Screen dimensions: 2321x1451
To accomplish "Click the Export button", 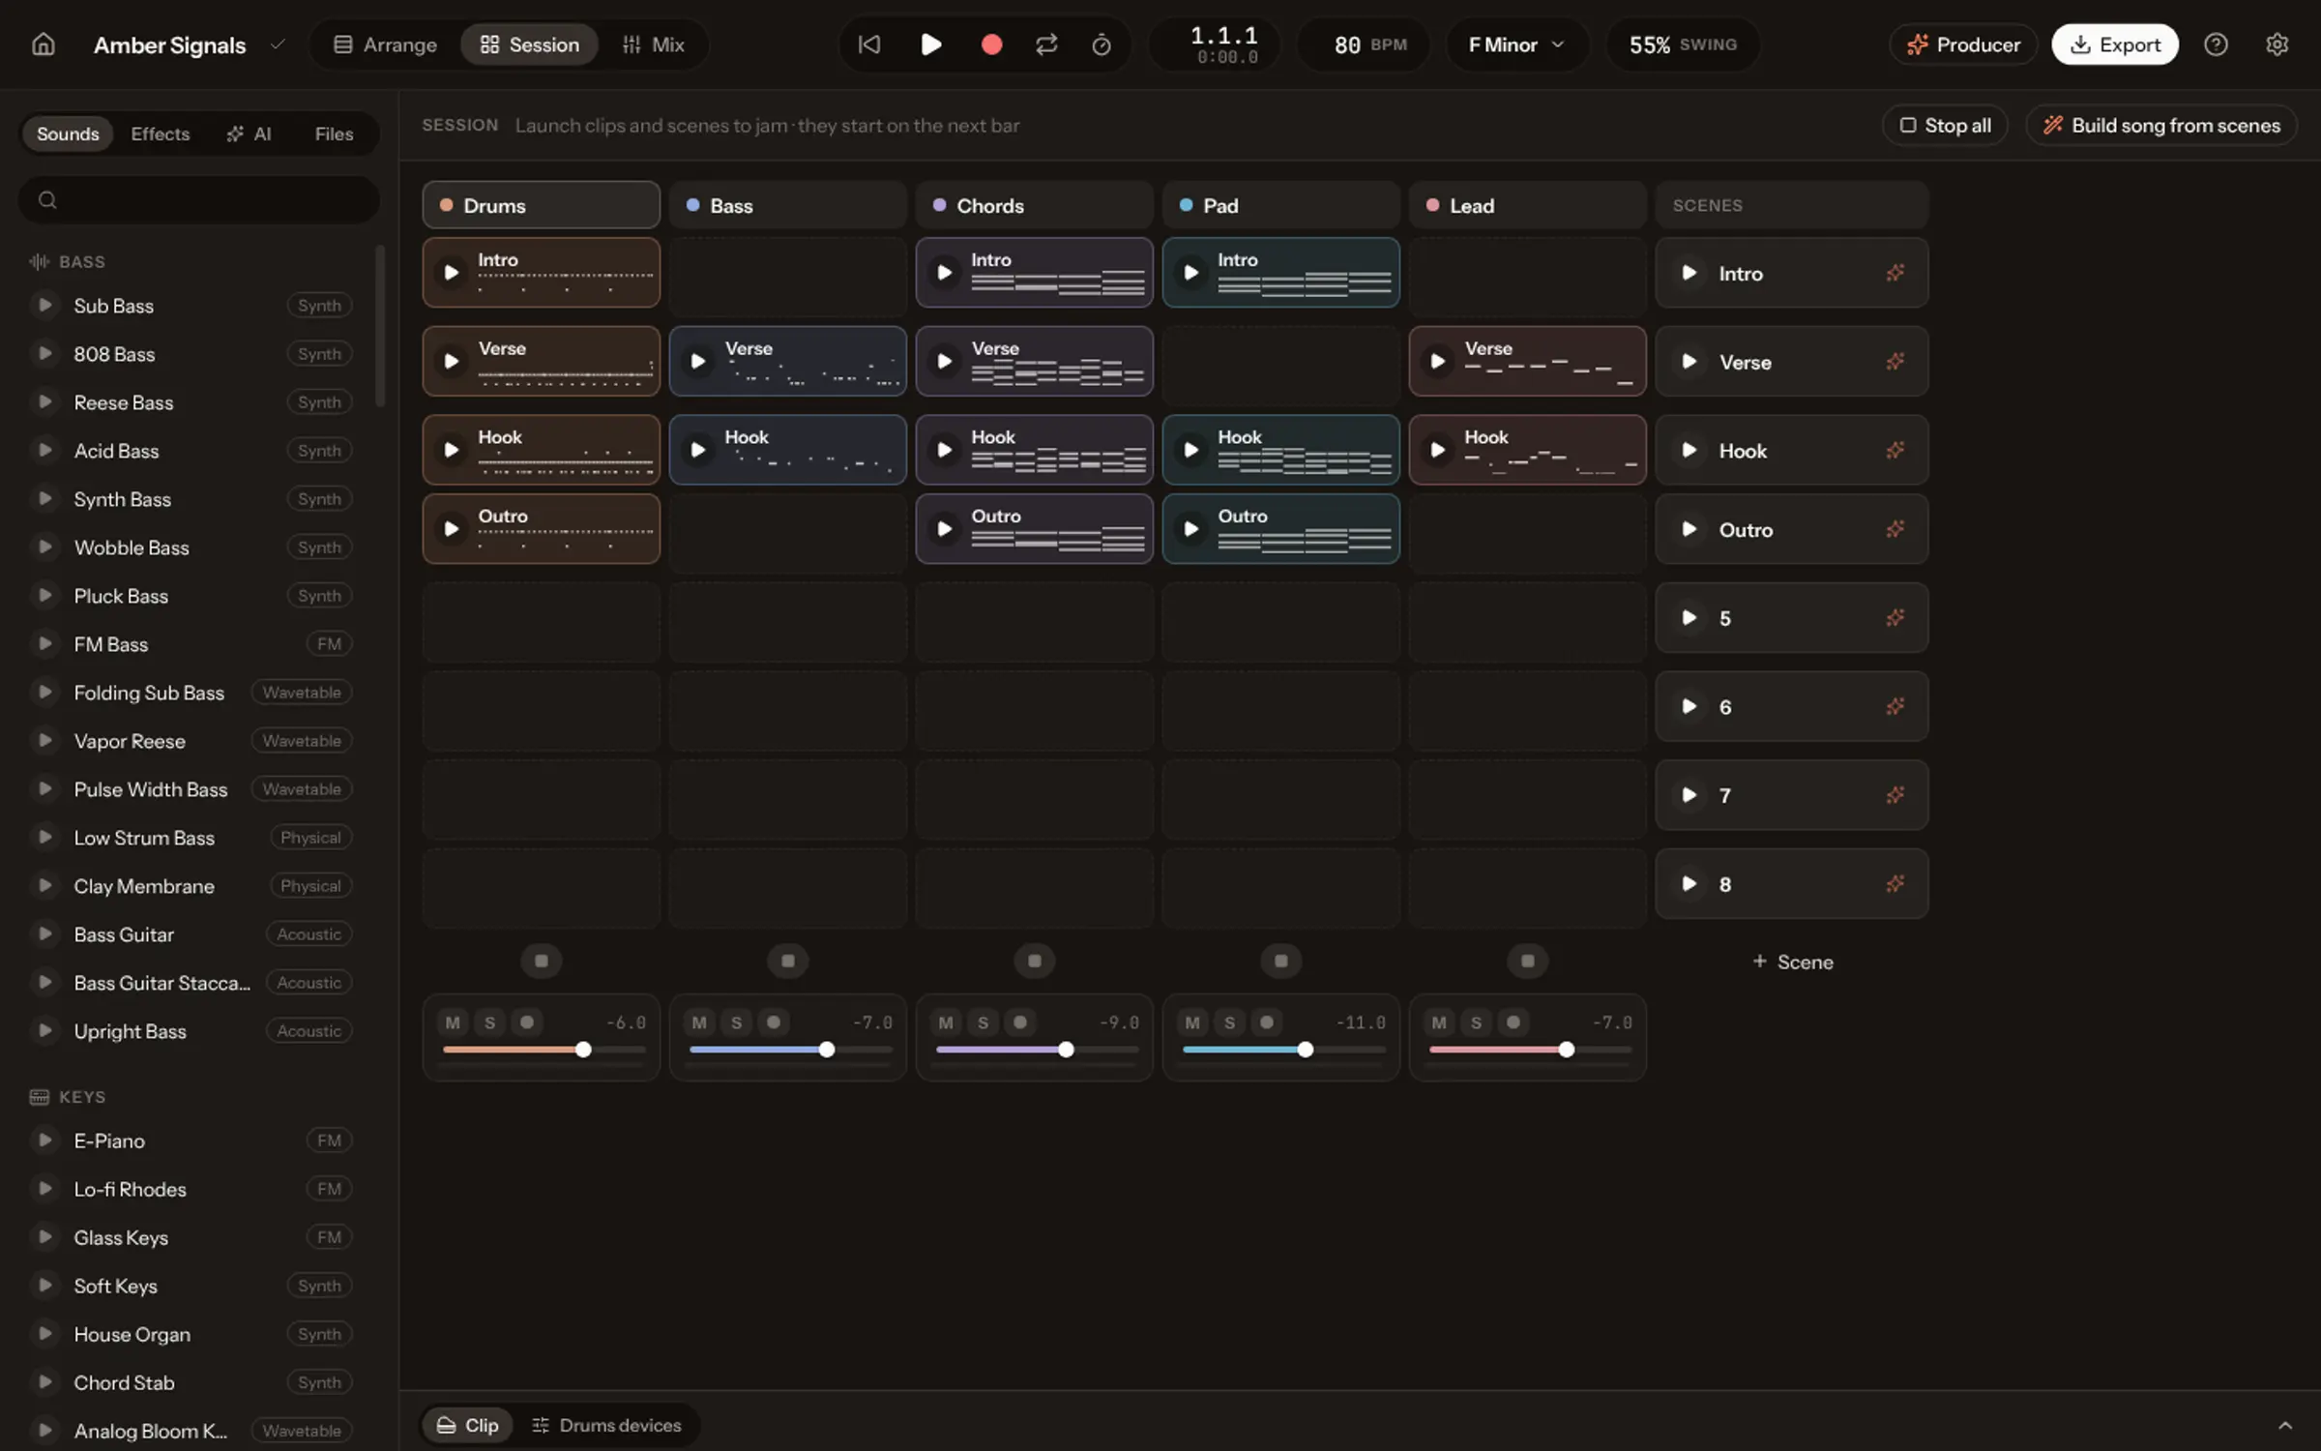I will [2115, 44].
